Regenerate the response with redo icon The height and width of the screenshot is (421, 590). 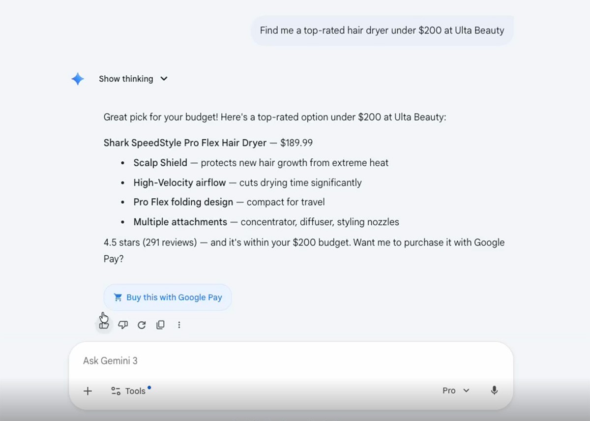point(142,325)
